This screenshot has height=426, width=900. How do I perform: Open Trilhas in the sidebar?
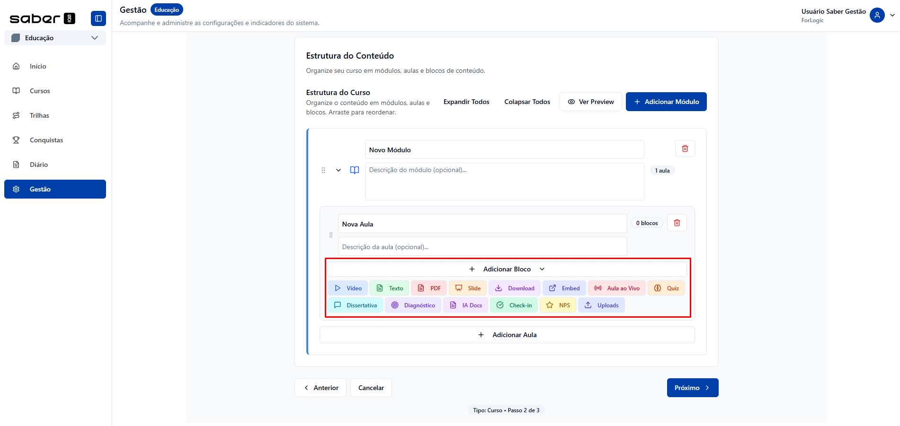tap(39, 115)
